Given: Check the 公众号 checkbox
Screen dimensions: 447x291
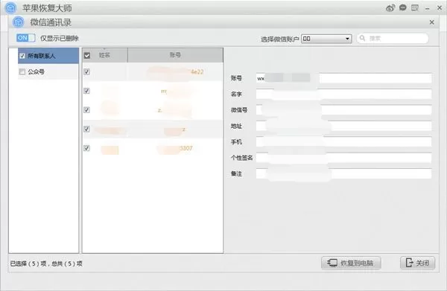Looking at the screenshot, I should tap(22, 71).
